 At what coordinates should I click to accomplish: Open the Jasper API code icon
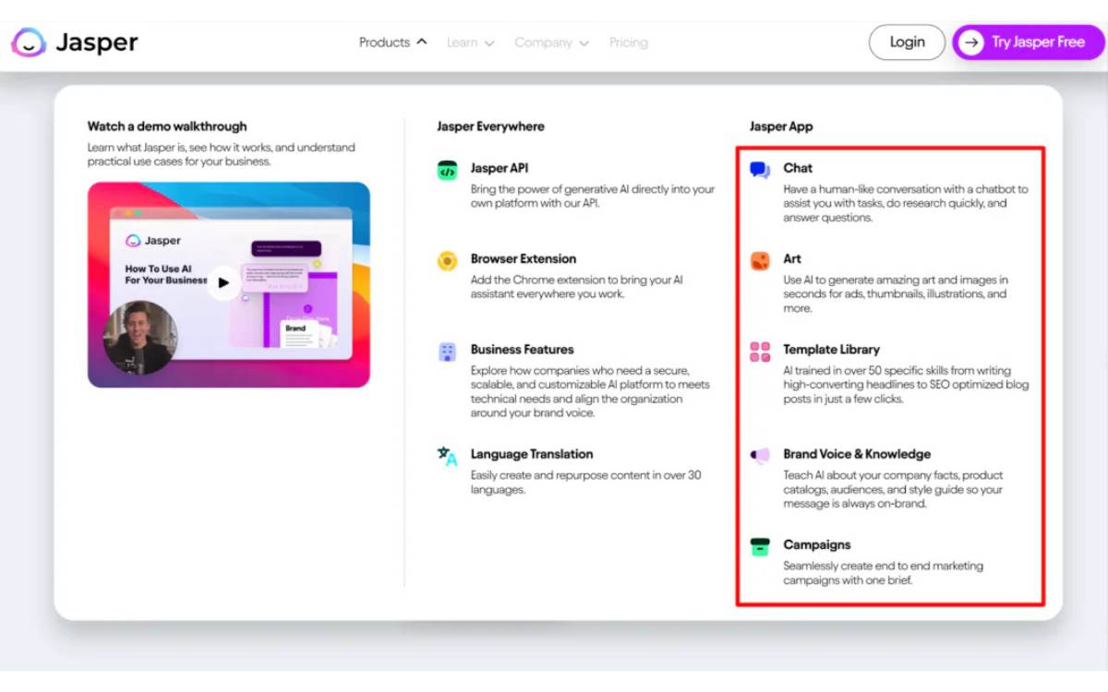(x=447, y=171)
